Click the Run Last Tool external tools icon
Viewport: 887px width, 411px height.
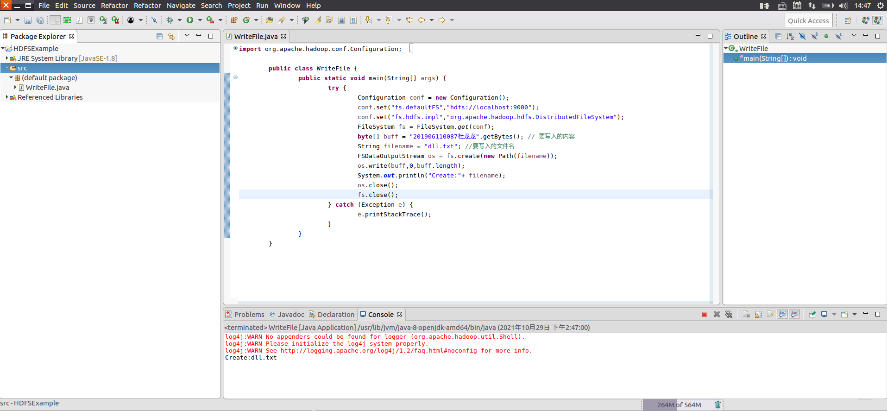(210, 20)
